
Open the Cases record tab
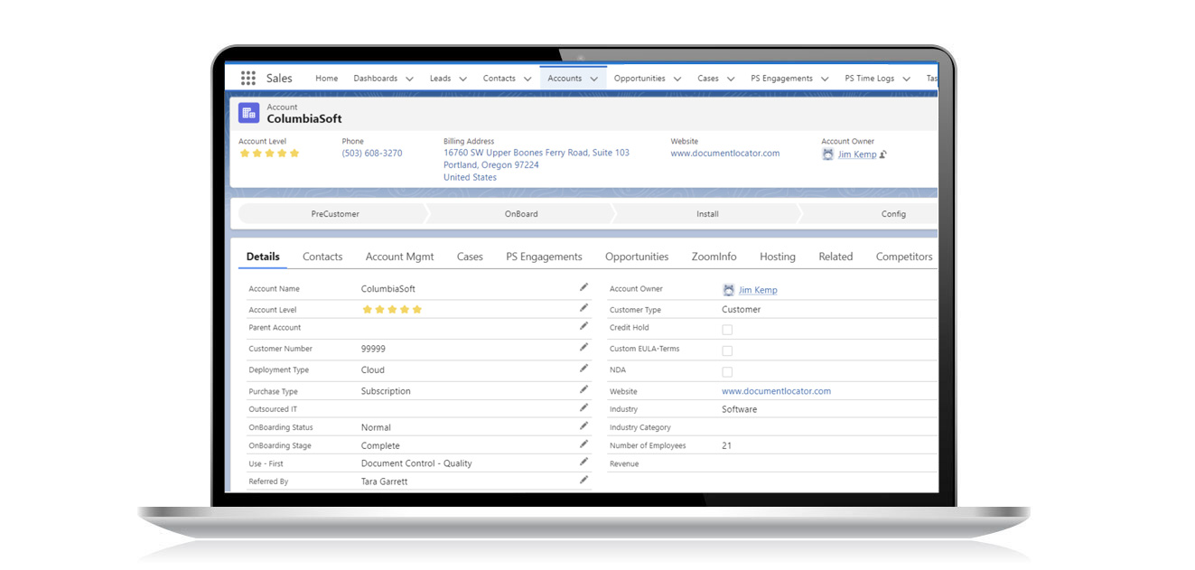click(470, 257)
